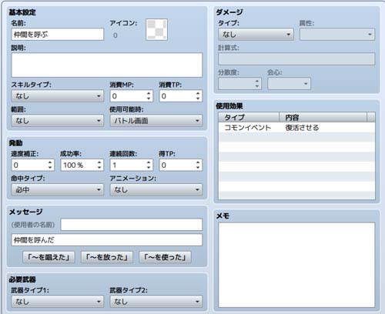Increase the 成功率 percentage
Screen dimensions: 385x314
[x=99, y=162]
